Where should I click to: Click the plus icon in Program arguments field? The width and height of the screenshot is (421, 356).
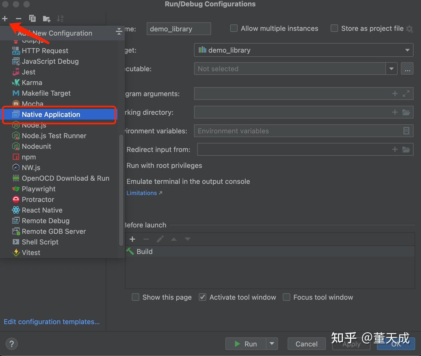395,94
